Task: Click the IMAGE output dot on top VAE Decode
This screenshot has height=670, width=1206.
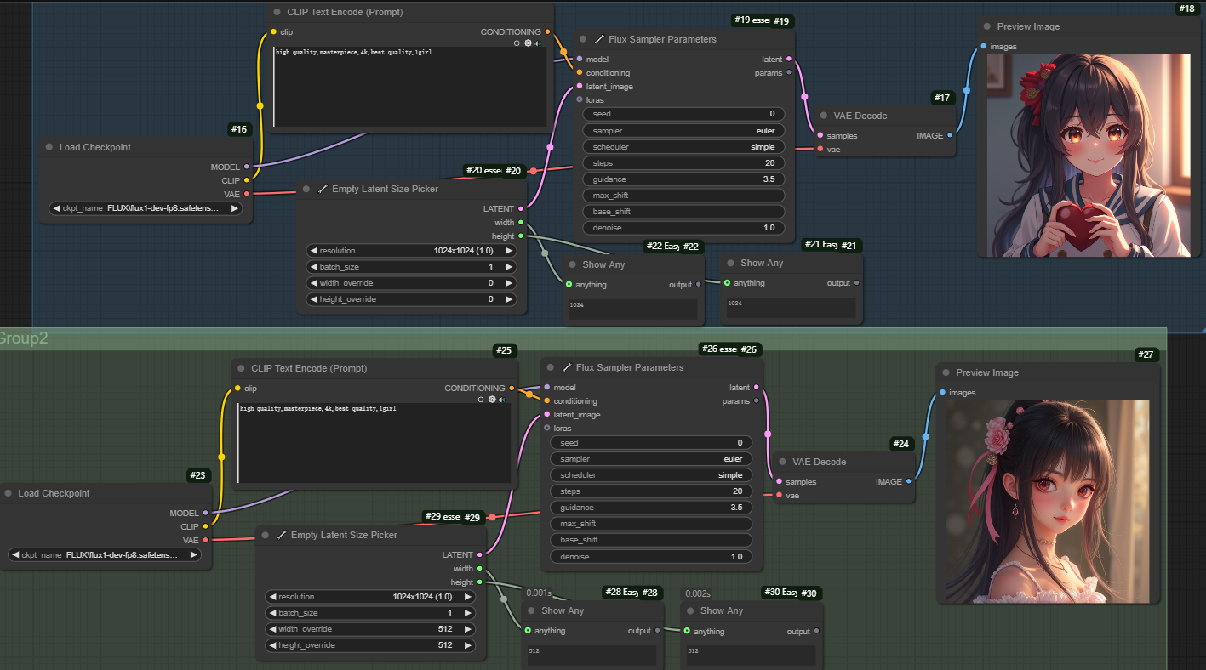Action: point(951,135)
